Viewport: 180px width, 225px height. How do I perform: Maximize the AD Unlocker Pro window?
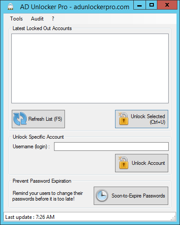pos(151,5)
